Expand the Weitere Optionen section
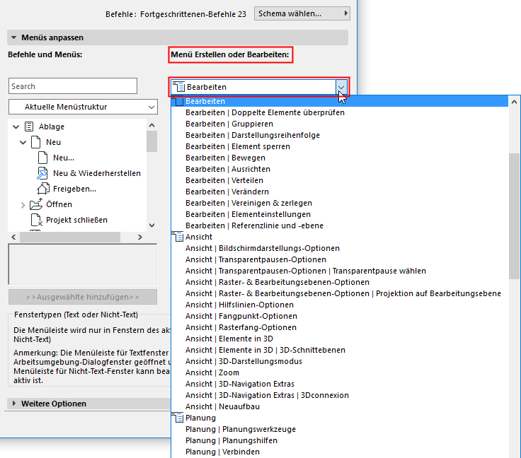521x458 pixels. pyautogui.click(x=13, y=404)
